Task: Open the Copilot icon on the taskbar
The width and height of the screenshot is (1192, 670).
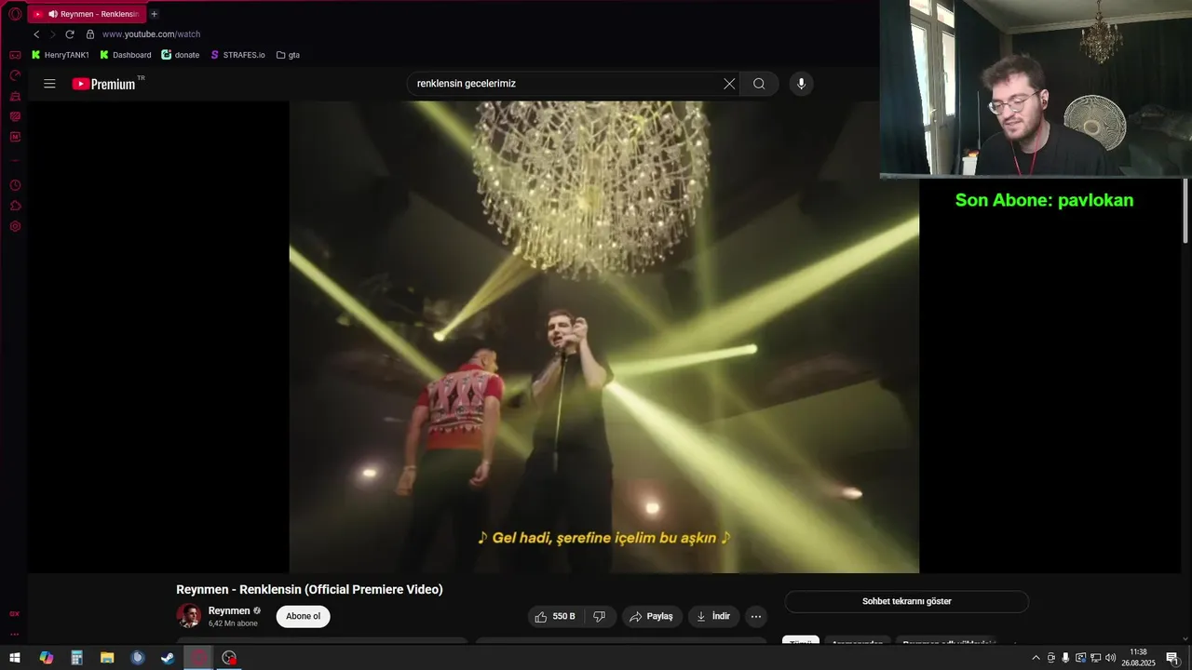Action: click(x=46, y=658)
